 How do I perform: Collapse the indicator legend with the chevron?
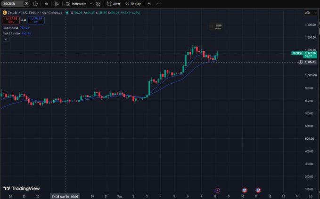(x=6, y=40)
